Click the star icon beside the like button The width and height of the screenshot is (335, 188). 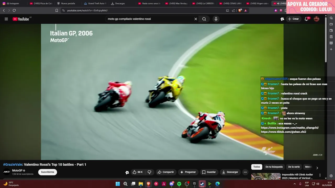click(x=127, y=172)
